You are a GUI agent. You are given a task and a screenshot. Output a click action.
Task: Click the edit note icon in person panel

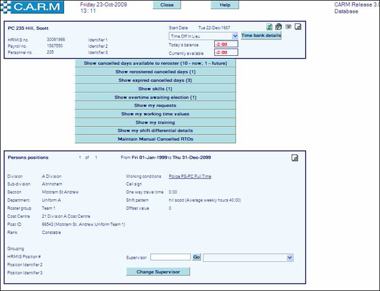298,26
